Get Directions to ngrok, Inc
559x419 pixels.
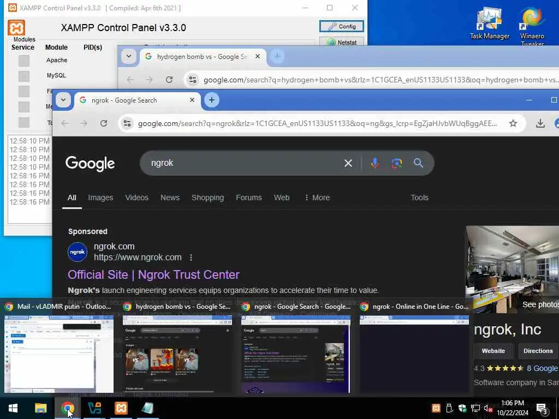[x=538, y=351]
